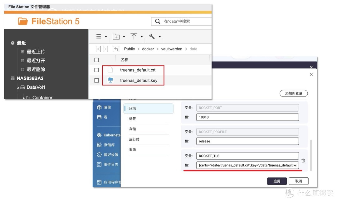Click the truenas_default.crt file icon

click(x=110, y=70)
